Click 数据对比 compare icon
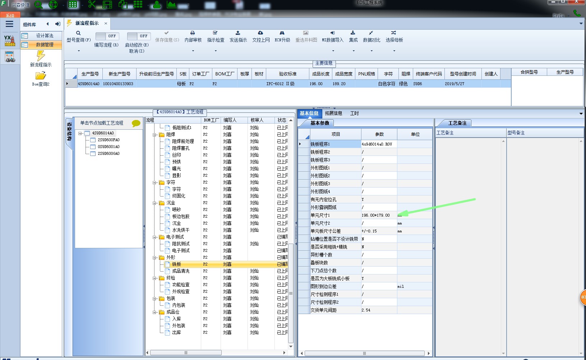The height and width of the screenshot is (360, 586). tap(371, 33)
